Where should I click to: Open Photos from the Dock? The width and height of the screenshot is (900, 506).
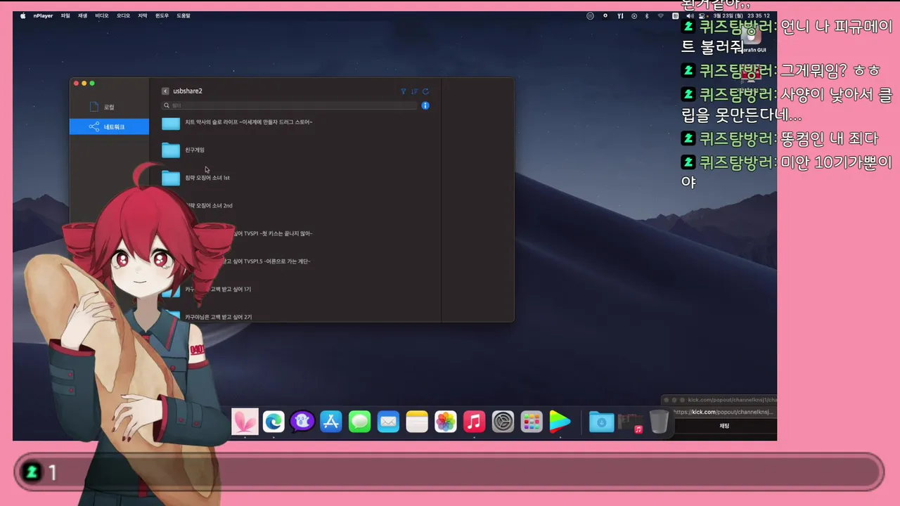[x=446, y=422]
